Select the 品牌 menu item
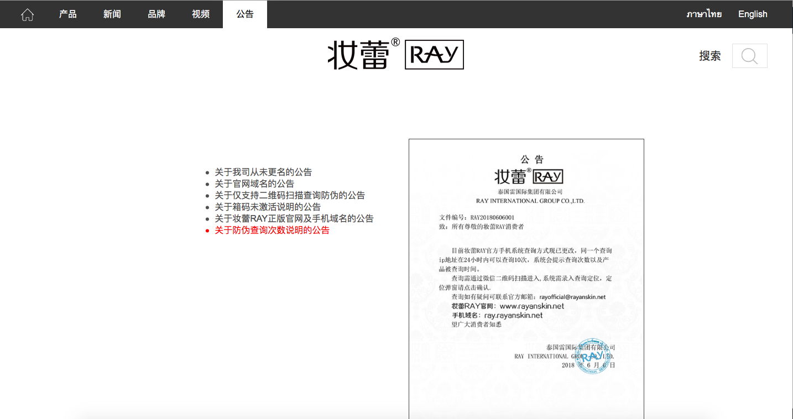Viewport: 793px width, 419px height. (x=156, y=14)
